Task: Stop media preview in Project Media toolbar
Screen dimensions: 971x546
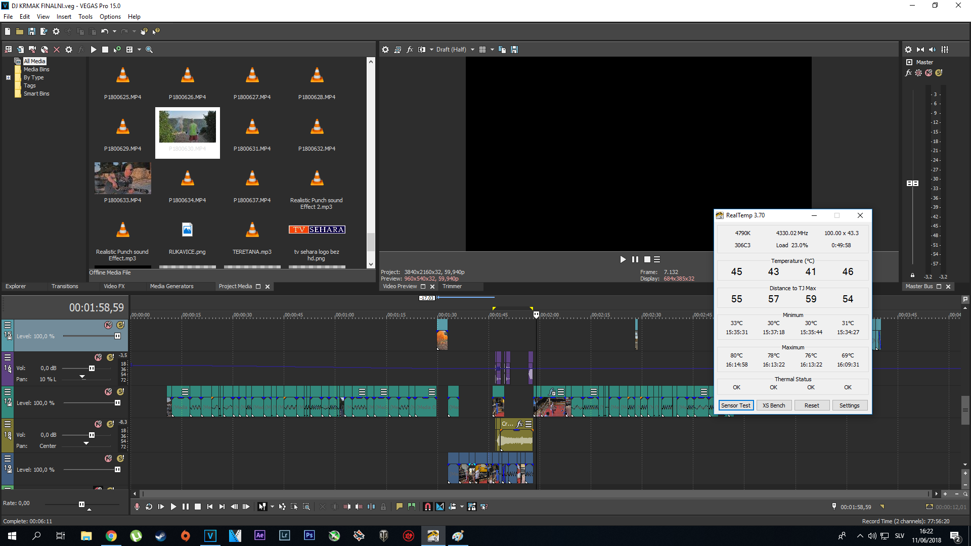Action: 105,50
